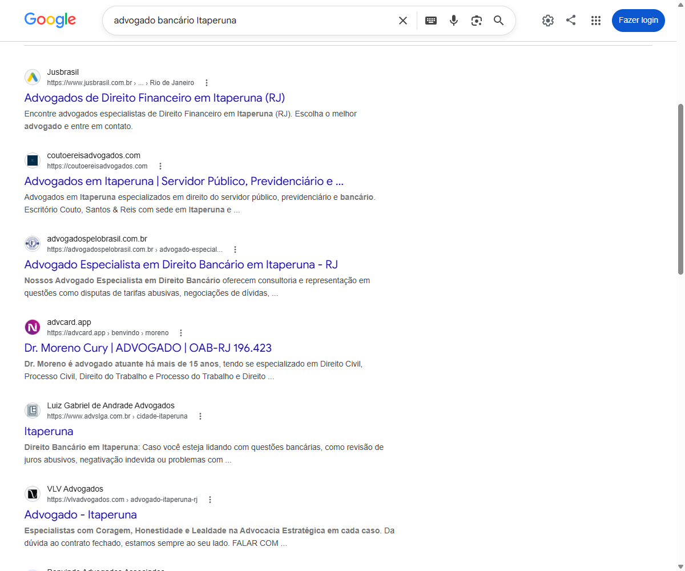Click https://www.advslga.com.br › cidade-itaperuna URL
Screen dimensions: 685x571
click(x=117, y=416)
